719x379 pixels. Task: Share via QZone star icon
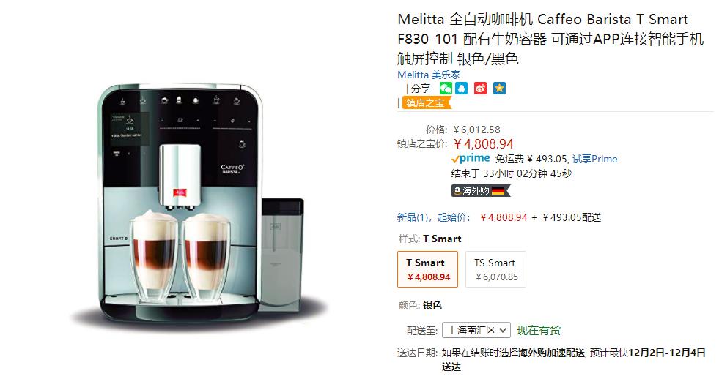[x=499, y=89]
